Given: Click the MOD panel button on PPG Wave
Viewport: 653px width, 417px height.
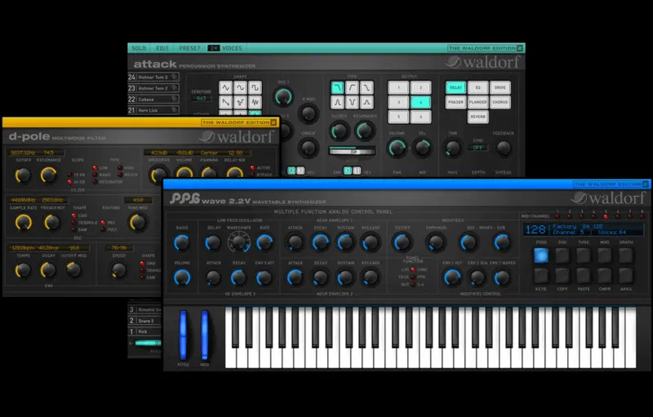Looking at the screenshot, I should [605, 255].
